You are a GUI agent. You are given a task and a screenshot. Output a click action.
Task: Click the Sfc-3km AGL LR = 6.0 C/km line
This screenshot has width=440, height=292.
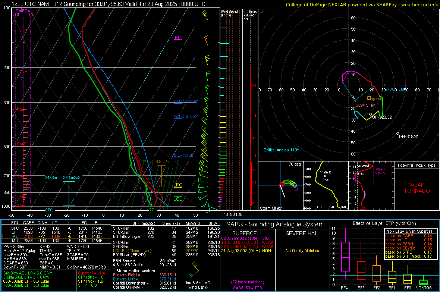(28, 273)
